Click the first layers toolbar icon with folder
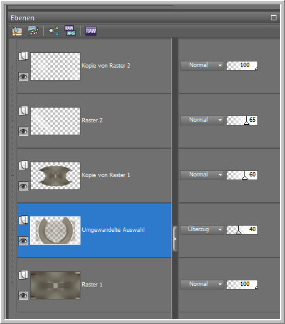This screenshot has width=285, height=324. pos(17,31)
